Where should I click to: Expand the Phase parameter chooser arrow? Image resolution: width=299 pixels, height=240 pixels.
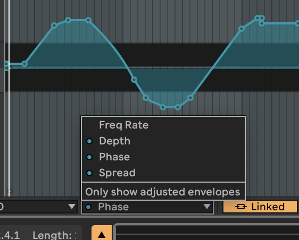click(x=207, y=207)
